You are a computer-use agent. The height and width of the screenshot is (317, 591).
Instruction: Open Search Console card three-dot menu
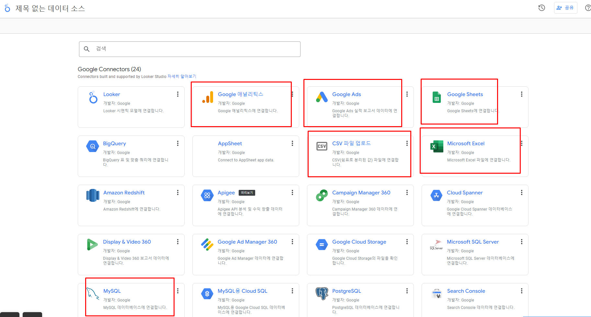[522, 291]
